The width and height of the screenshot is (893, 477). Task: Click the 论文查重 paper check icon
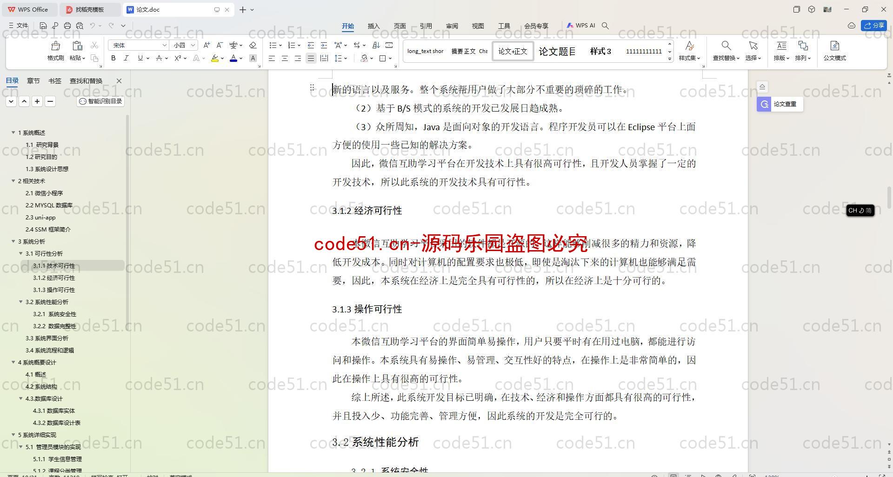(x=764, y=104)
